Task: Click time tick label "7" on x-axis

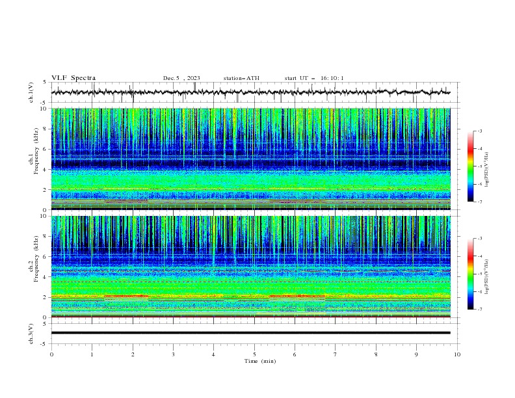Action: coord(336,354)
